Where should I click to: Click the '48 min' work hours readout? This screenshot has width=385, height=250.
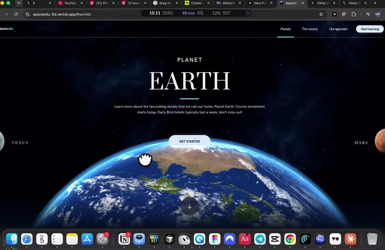[188, 13]
